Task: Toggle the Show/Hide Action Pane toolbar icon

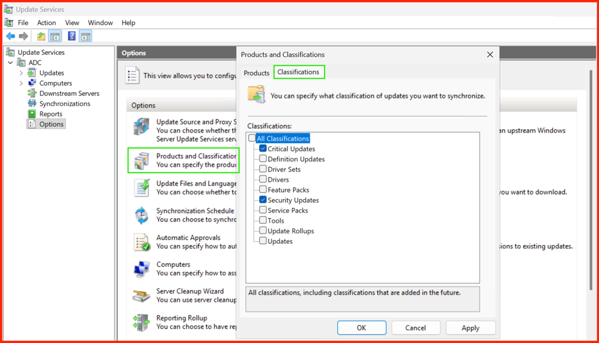Action: click(86, 36)
